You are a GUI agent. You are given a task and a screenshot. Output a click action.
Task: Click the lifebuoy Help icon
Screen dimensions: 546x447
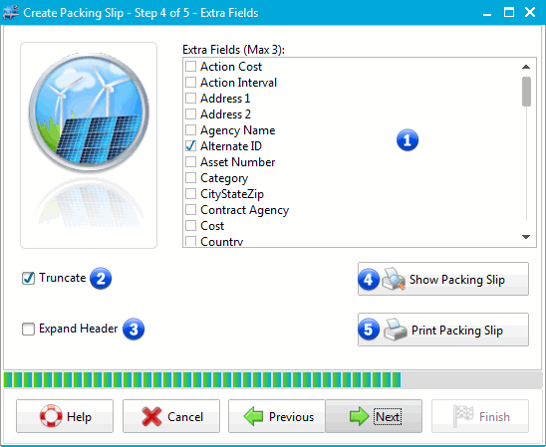pyautogui.click(x=51, y=416)
